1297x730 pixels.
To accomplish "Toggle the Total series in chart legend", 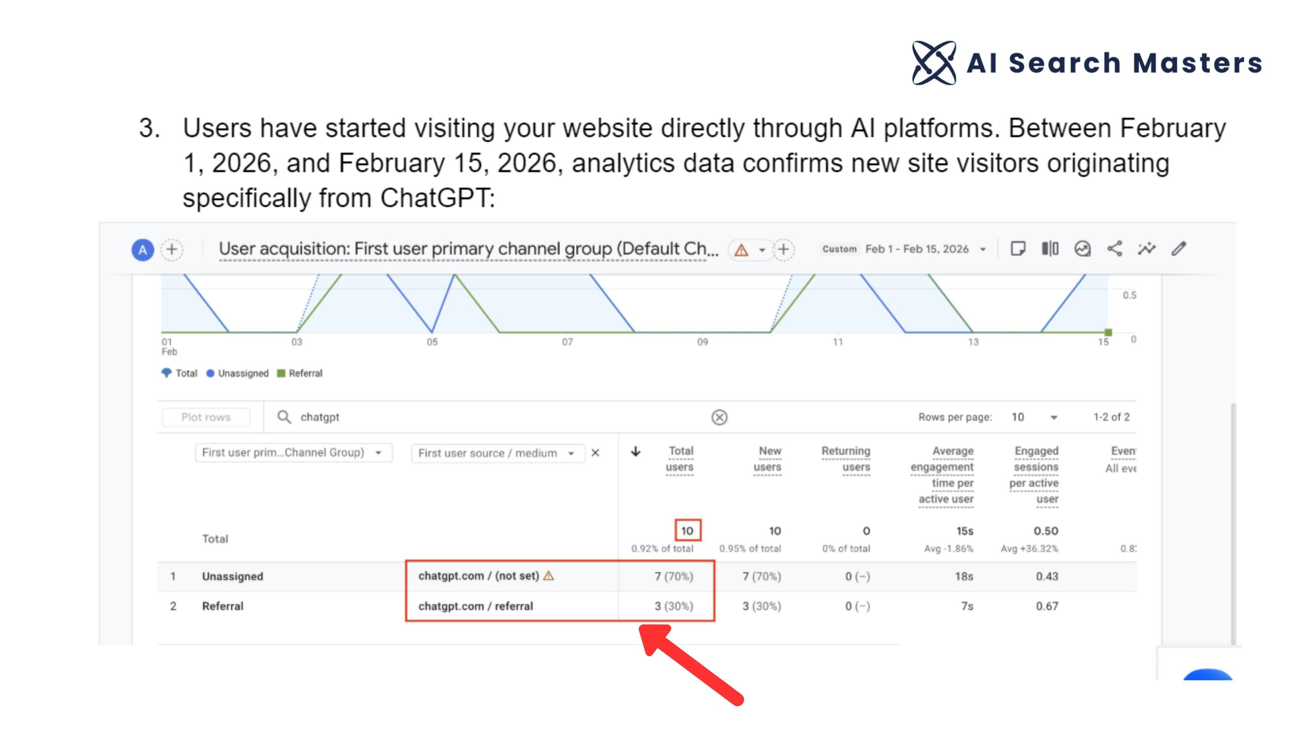I will (179, 373).
